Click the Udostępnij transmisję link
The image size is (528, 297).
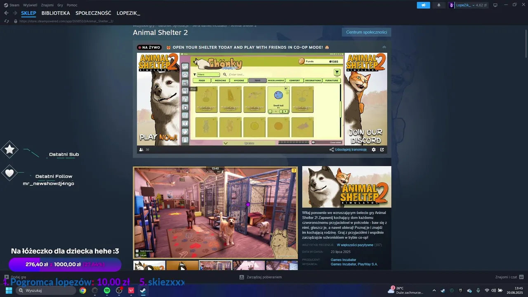pos(351,150)
